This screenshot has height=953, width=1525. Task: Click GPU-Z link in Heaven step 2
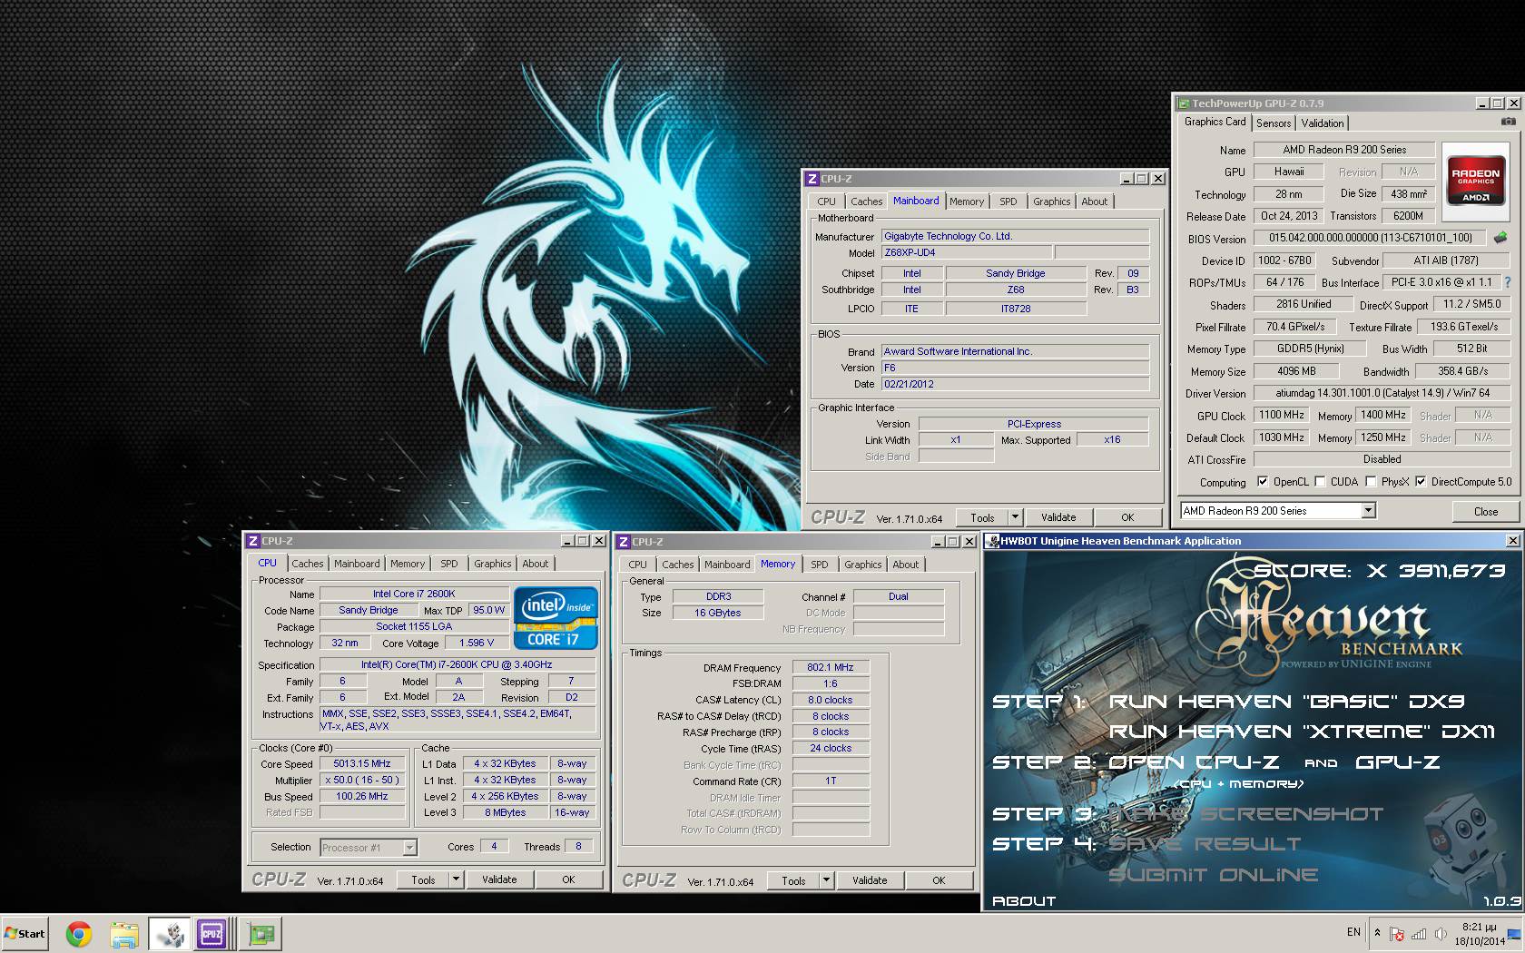tap(1398, 762)
